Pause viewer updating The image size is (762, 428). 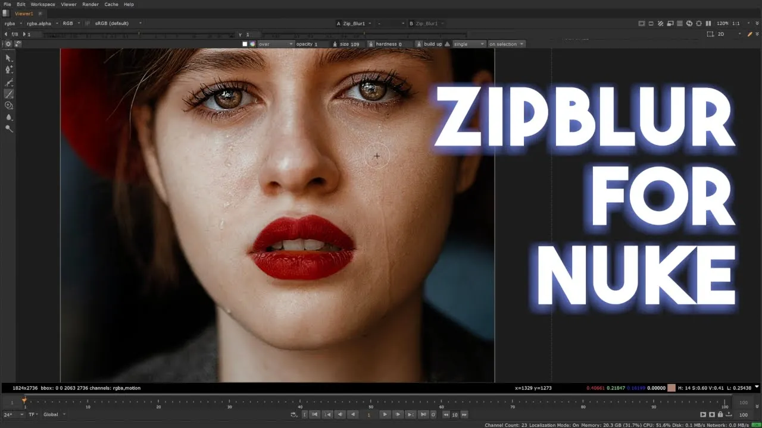tap(708, 23)
